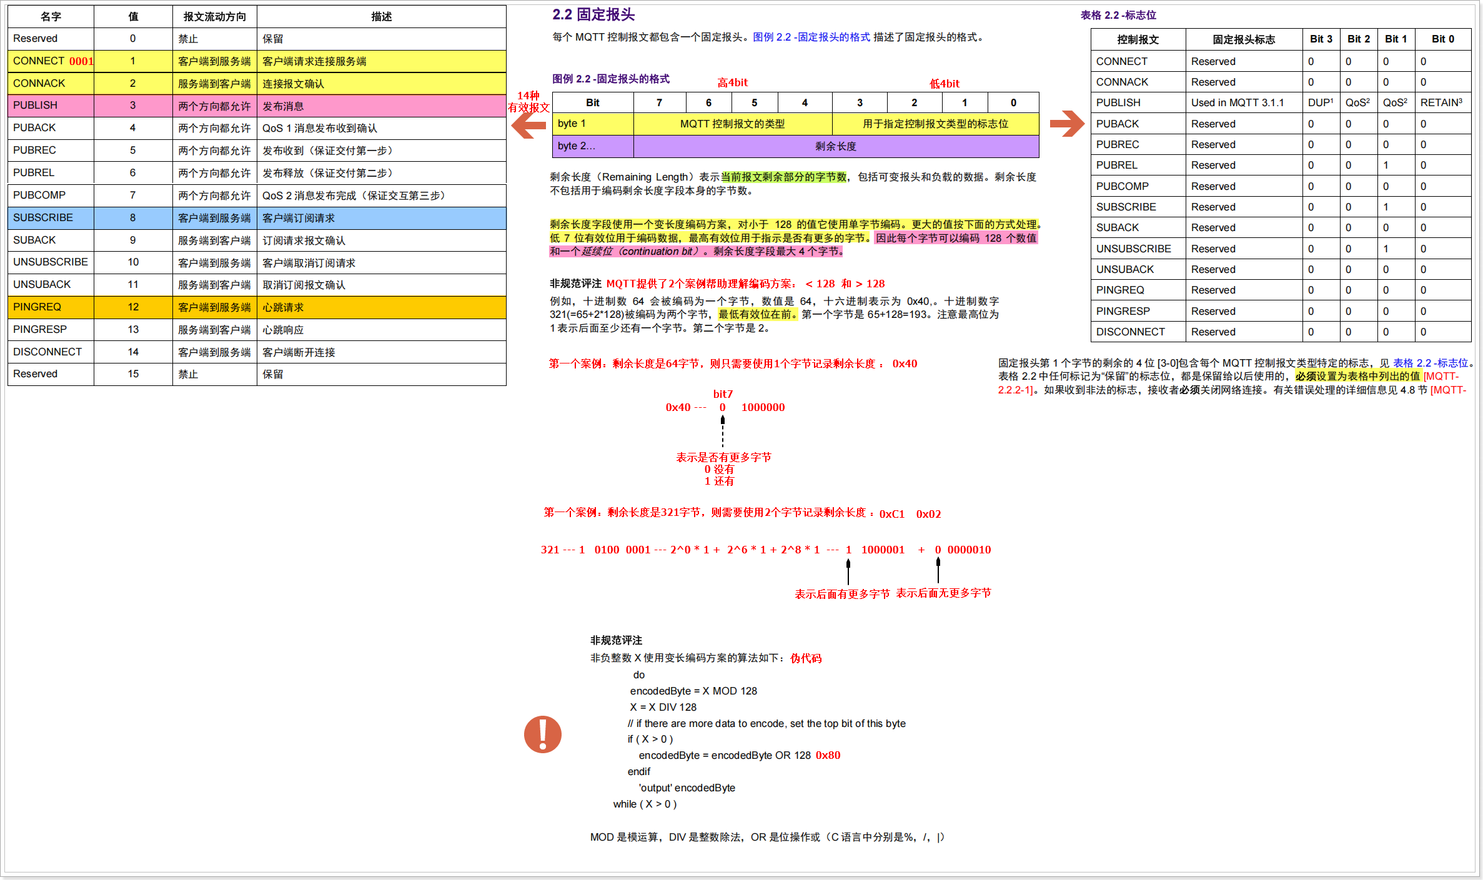Click the '客户端订阅请求' cell in the blue row
The width and height of the screenshot is (1483, 880).
pyautogui.click(x=381, y=218)
